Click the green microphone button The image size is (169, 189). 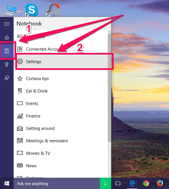coord(105,183)
